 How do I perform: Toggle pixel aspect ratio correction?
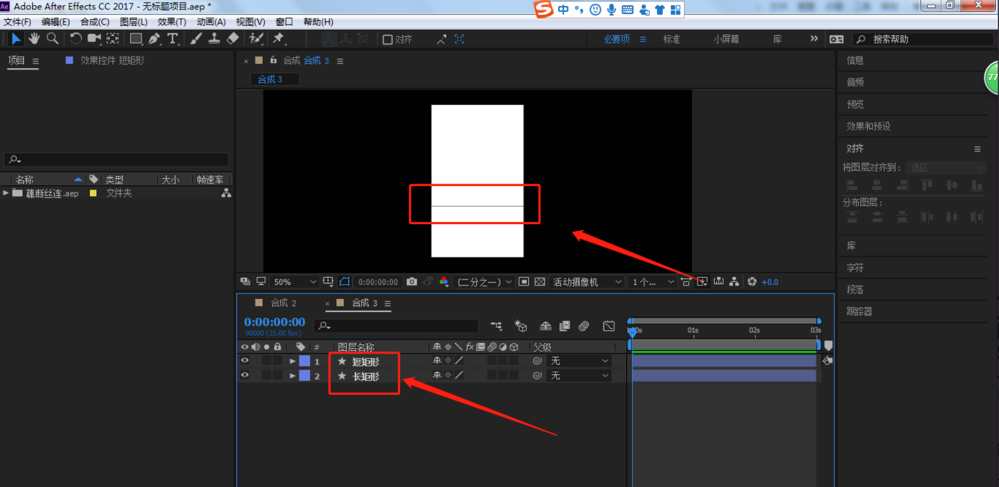pyautogui.click(x=686, y=282)
